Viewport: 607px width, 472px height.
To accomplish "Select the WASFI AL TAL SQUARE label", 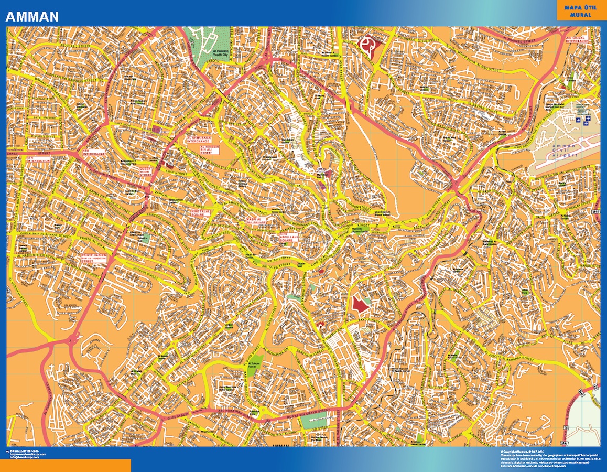I will click(x=256, y=221).
